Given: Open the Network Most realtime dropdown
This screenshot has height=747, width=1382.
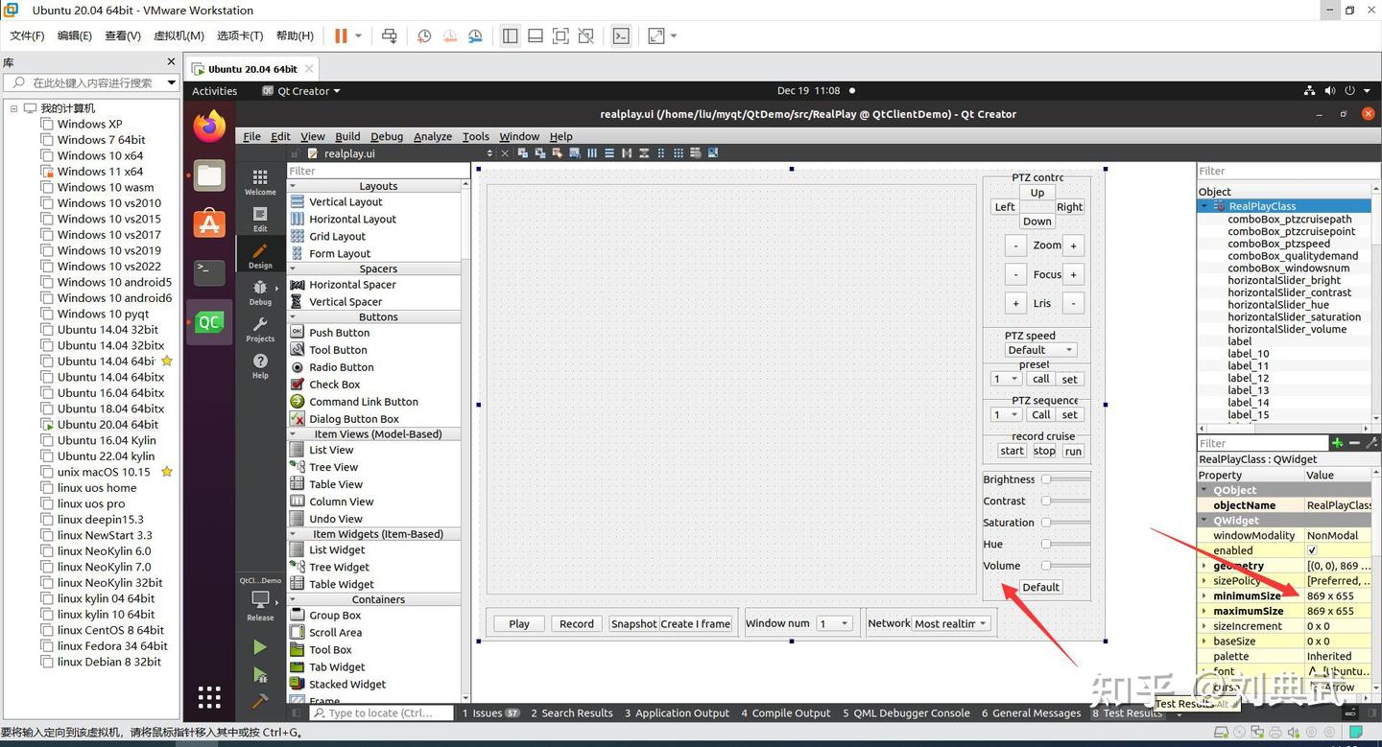Looking at the screenshot, I should [950, 623].
